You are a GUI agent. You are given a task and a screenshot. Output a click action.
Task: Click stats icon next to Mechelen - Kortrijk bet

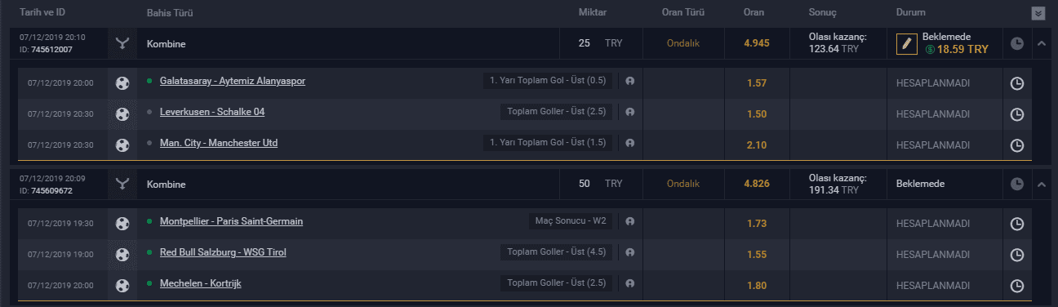pos(629,283)
